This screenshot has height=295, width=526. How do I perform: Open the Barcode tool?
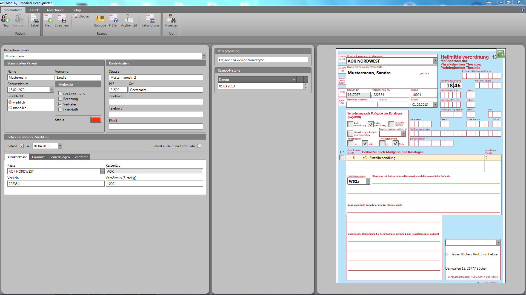click(100, 21)
